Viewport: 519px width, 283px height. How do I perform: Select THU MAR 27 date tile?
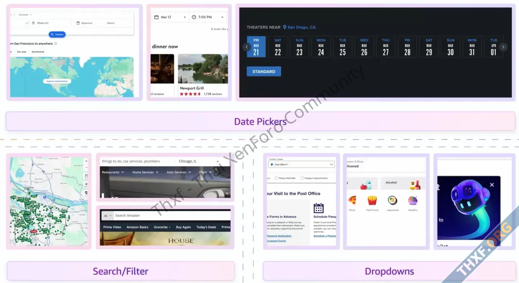386,47
